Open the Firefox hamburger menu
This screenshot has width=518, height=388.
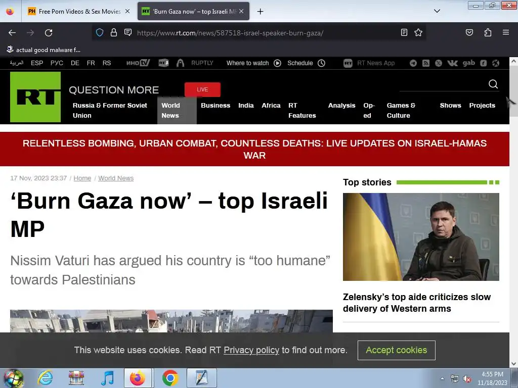click(x=505, y=32)
